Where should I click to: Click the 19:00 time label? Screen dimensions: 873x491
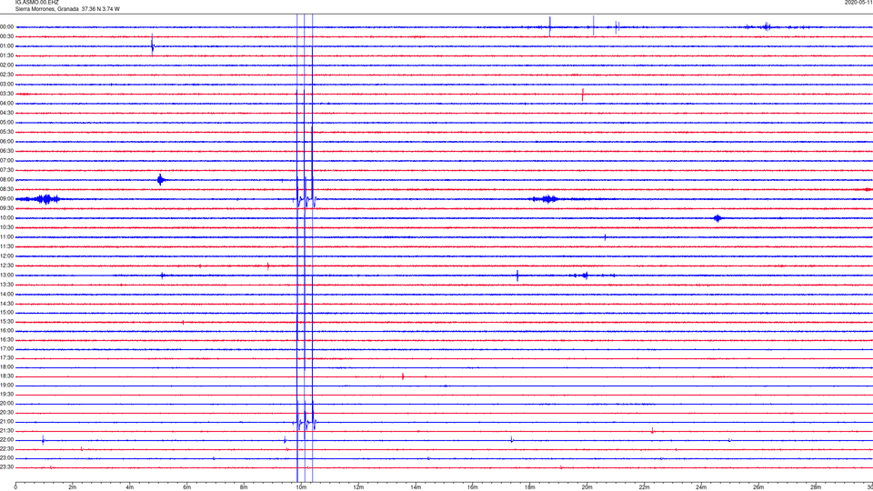(x=6, y=385)
